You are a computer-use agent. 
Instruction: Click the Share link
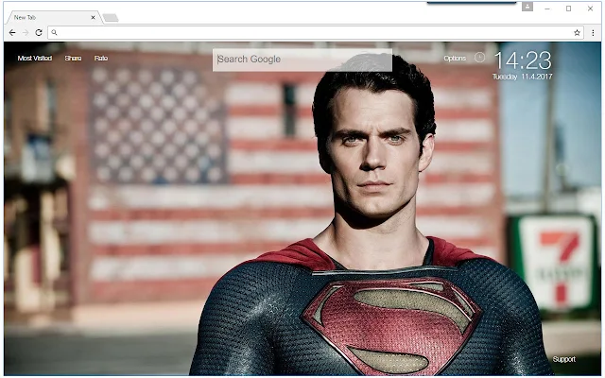73,59
